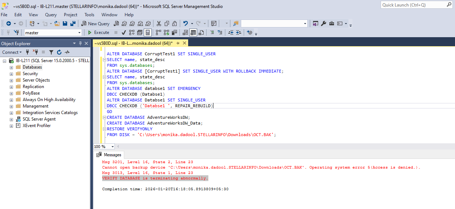Toggle Include Actual Execution Plan
The width and height of the screenshot is (455, 209).
(x=158, y=32)
